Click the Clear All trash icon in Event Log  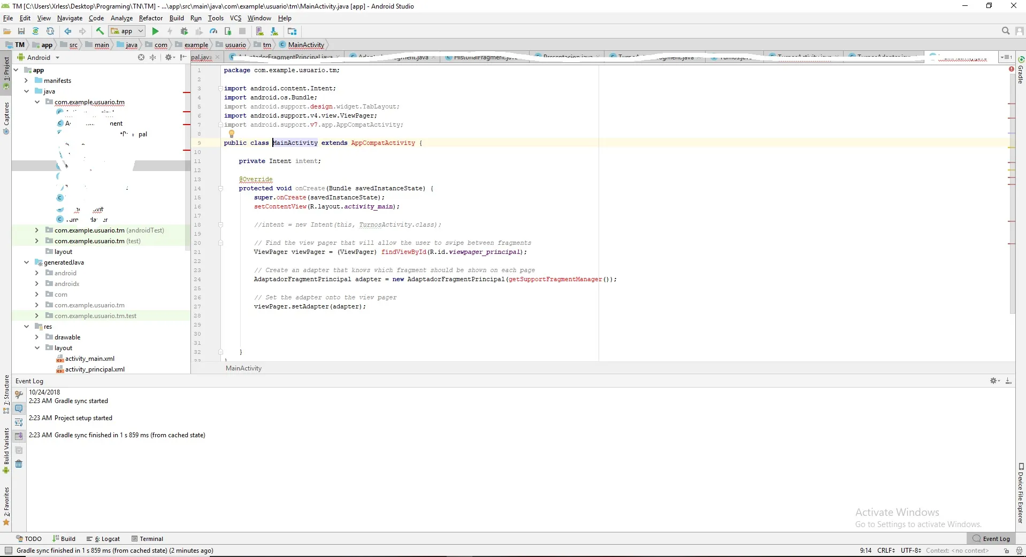[x=19, y=464]
